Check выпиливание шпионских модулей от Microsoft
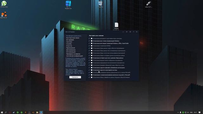Image resolution: width=203 pixels, height=114 pixels. coord(92,75)
